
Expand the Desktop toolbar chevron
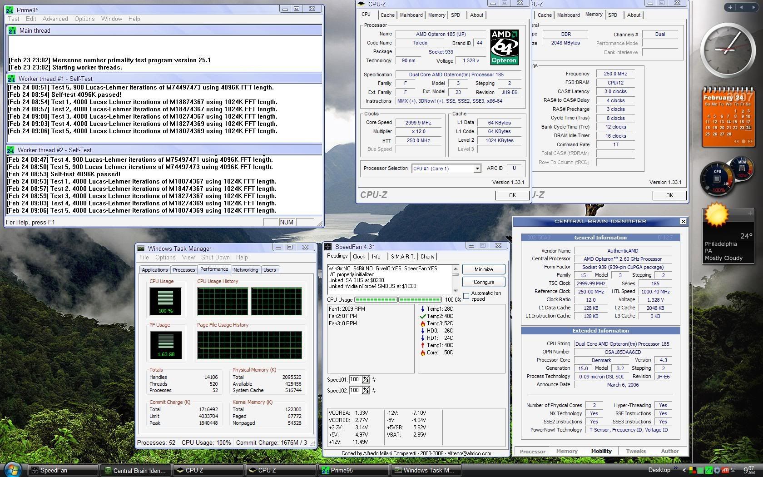(x=675, y=467)
